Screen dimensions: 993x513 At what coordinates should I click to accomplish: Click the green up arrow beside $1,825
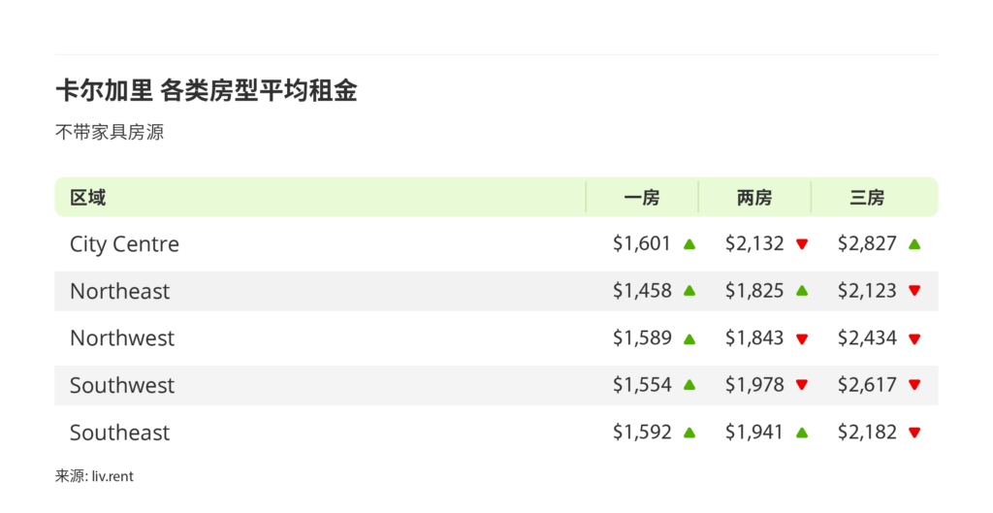802,291
